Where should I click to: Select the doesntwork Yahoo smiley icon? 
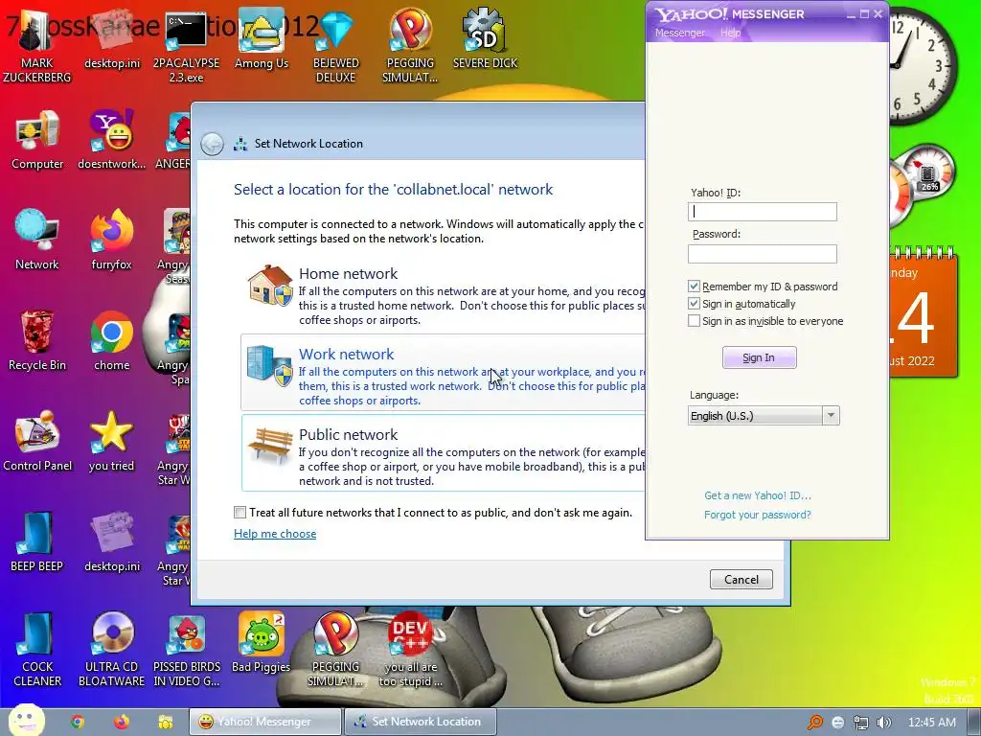pos(111,140)
